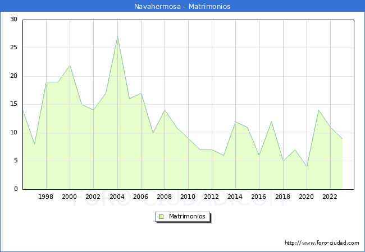Click the y-axis label 0
365x252 pixels.
(x=16, y=189)
